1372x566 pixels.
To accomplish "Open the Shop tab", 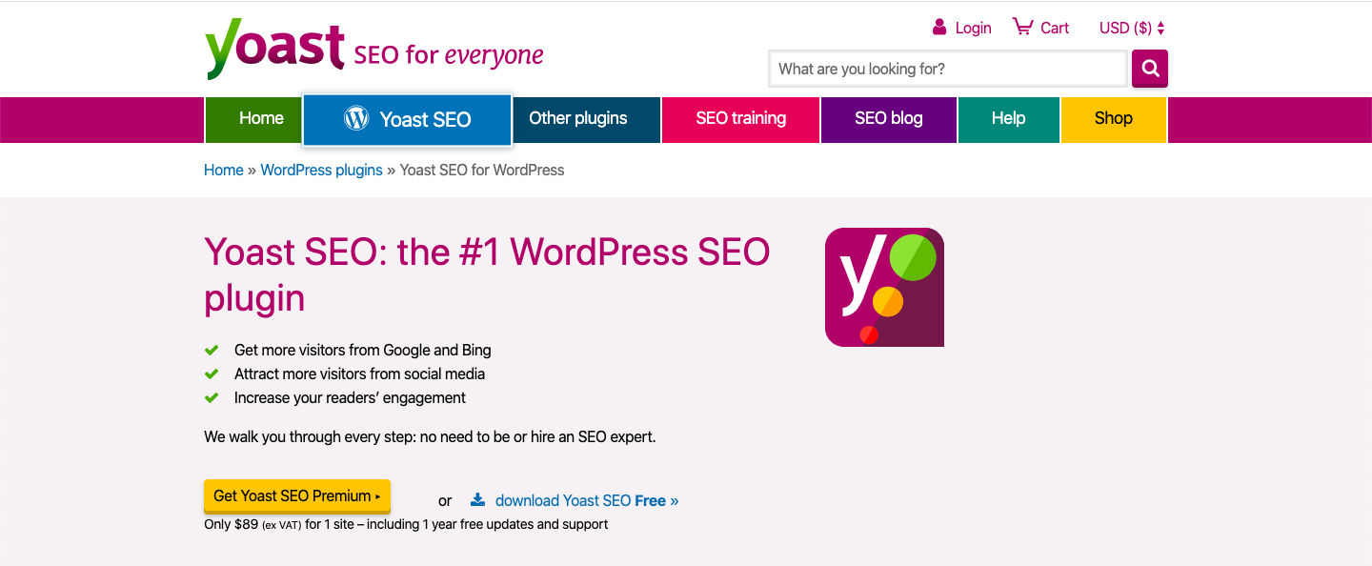I will click(1113, 119).
